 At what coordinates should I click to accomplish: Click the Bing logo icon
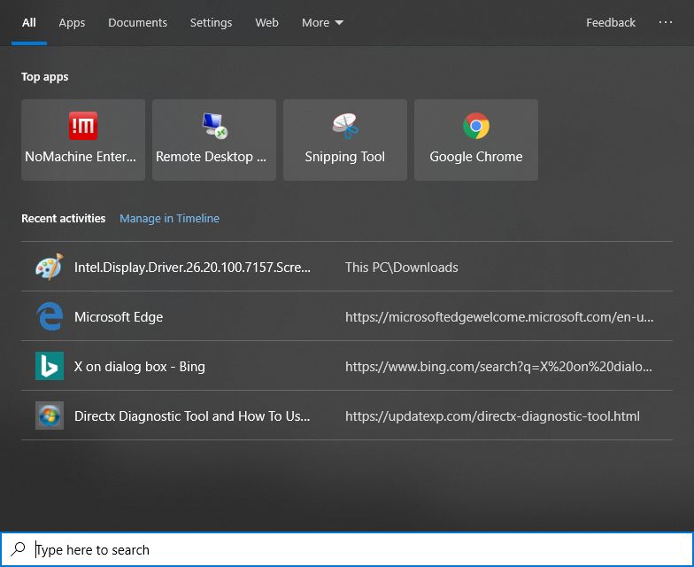click(x=50, y=366)
